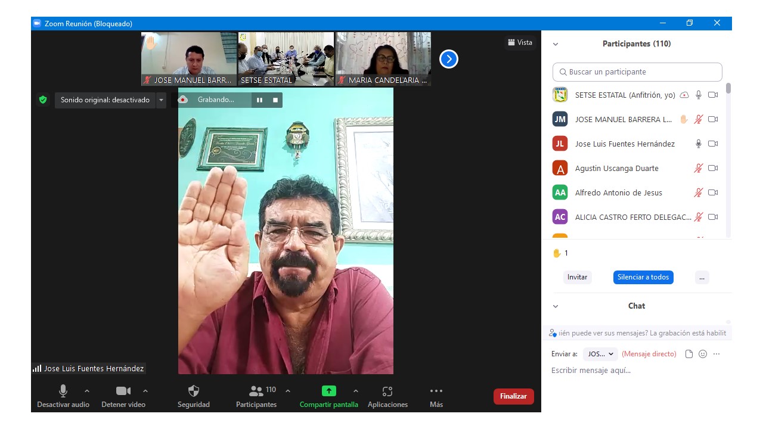Click camera icon on Jose Luis Fuentes row

(713, 144)
